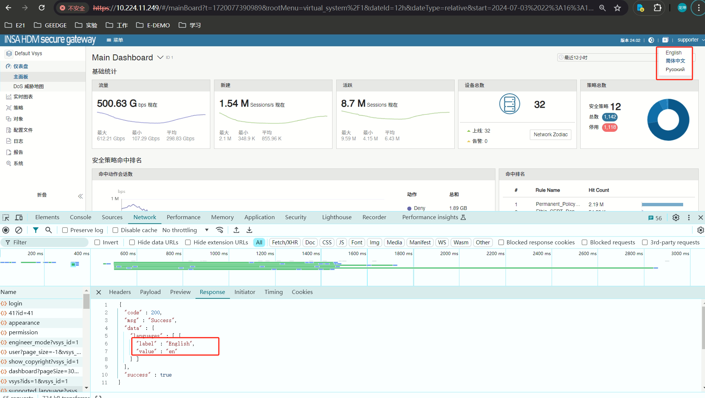Viewport: 705px width, 398px height.
Task: Tick the Hide data URLs checkbox
Action: 132,243
